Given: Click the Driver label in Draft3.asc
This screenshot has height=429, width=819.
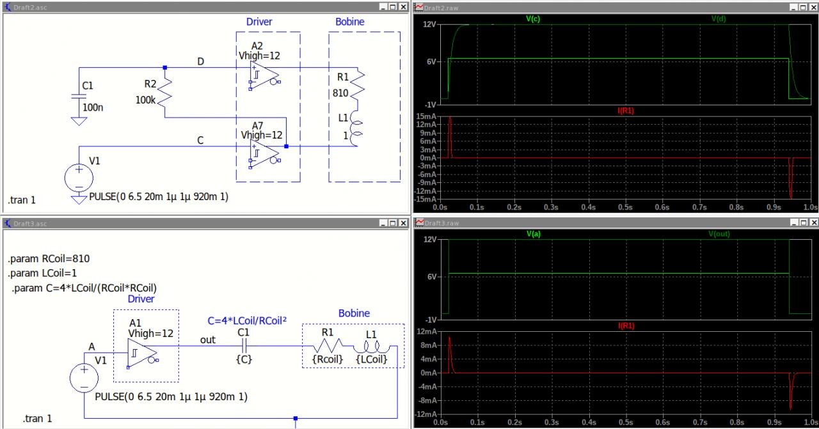Looking at the screenshot, I should pyautogui.click(x=141, y=299).
